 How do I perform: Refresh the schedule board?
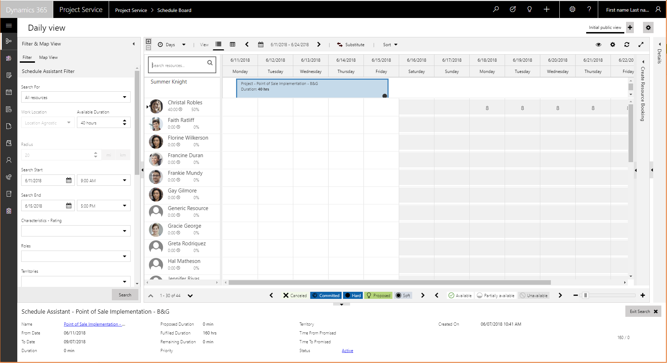[627, 45]
